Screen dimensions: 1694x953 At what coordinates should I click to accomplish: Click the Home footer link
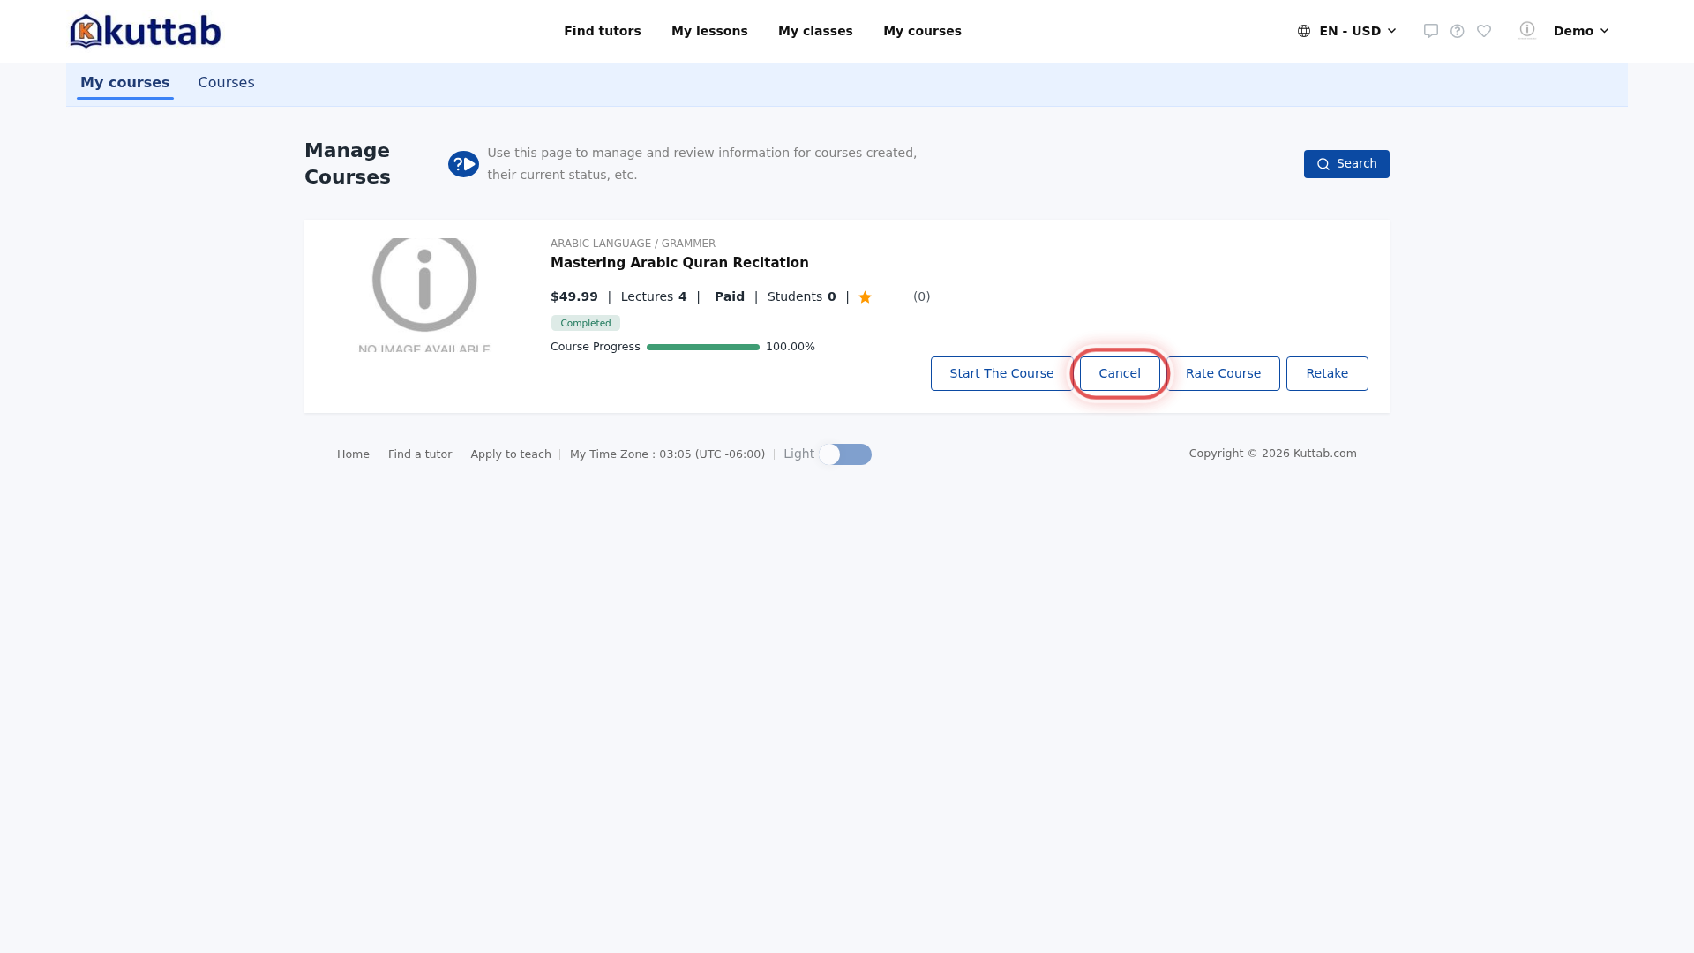click(x=353, y=454)
